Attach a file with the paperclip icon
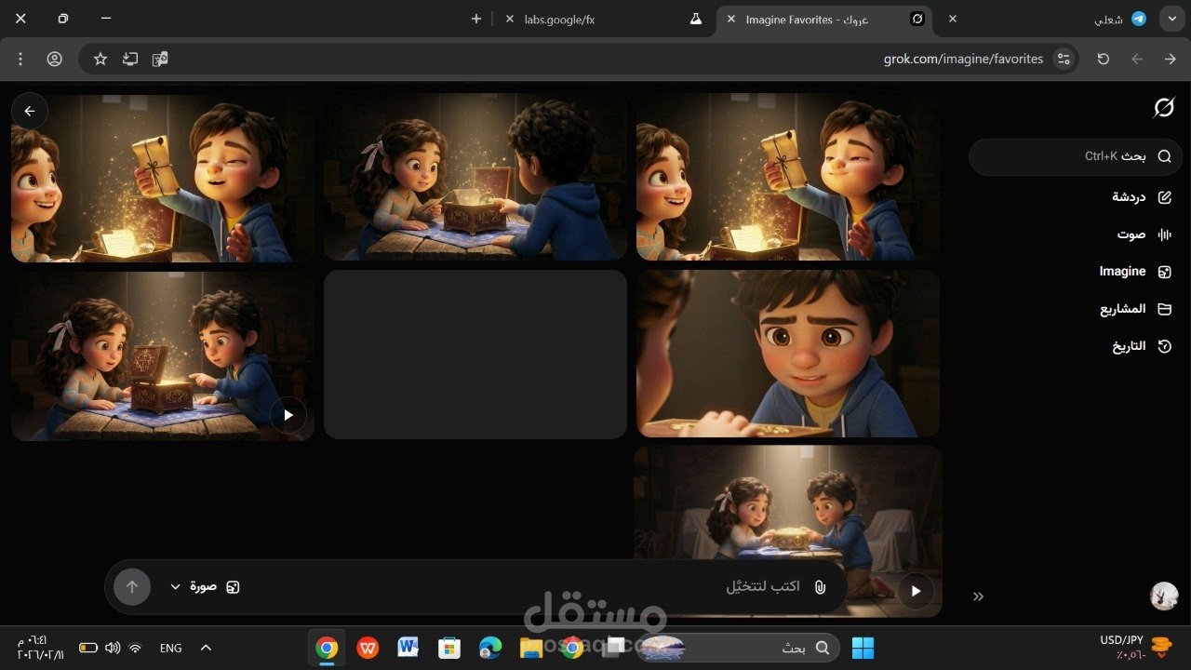 coord(820,587)
